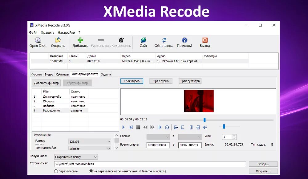Select the Набивка filter row
The image size is (308, 179).
60,106
